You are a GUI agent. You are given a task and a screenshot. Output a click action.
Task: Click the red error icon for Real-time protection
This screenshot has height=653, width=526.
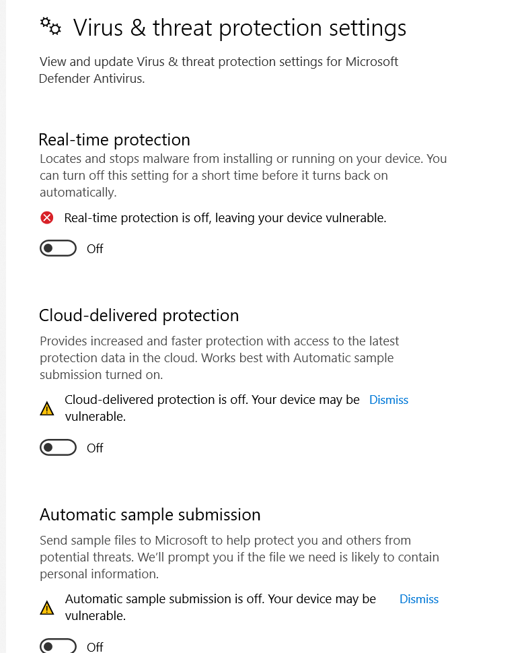click(47, 218)
